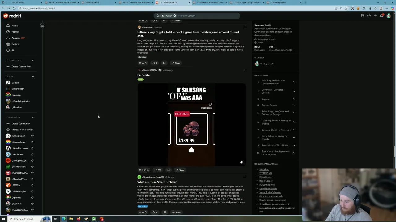Open the Reddit logo home link

click(x=12, y=16)
